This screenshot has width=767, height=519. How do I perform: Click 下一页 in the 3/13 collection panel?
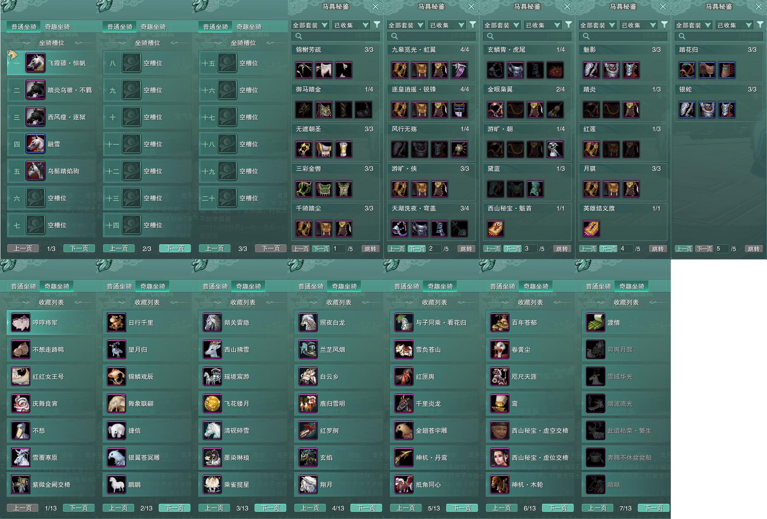[x=270, y=508]
